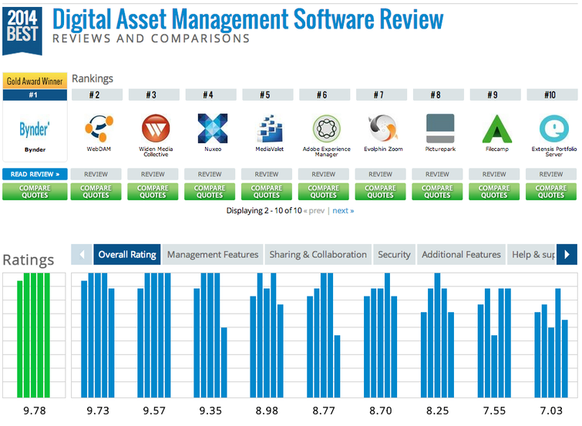This screenshot has height=426, width=582.
Task: Click the Picturepark logo icon
Action: (440, 129)
